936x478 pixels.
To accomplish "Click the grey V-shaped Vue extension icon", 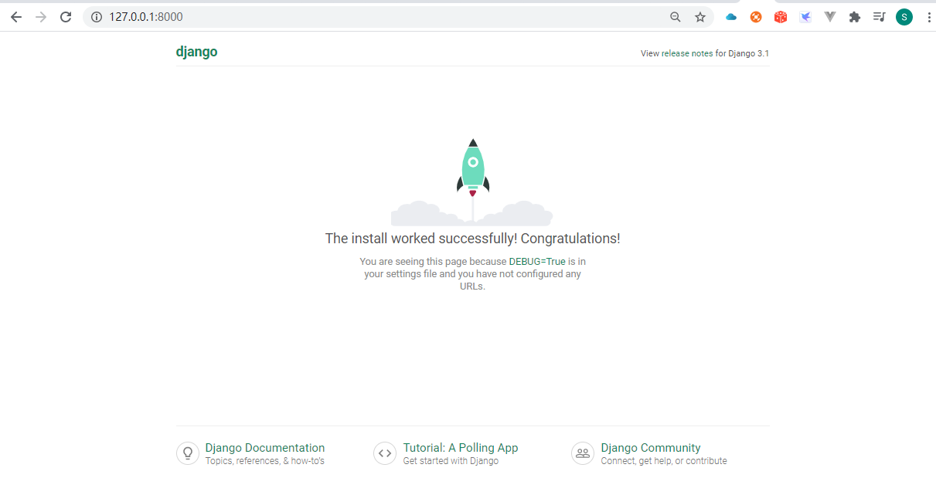I will pyautogui.click(x=830, y=17).
